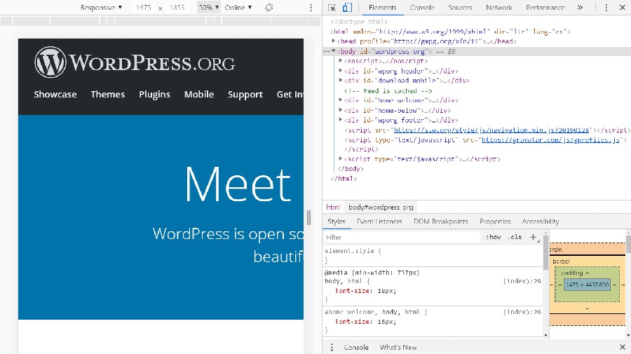Expand the wporg-footer div node

coord(341,120)
